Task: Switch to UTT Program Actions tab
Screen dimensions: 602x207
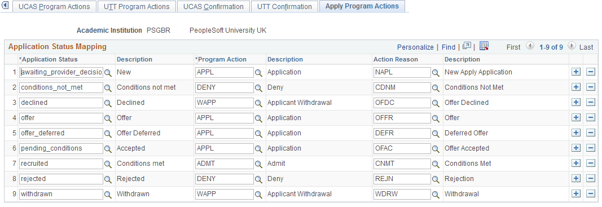Action: pyautogui.click(x=137, y=7)
